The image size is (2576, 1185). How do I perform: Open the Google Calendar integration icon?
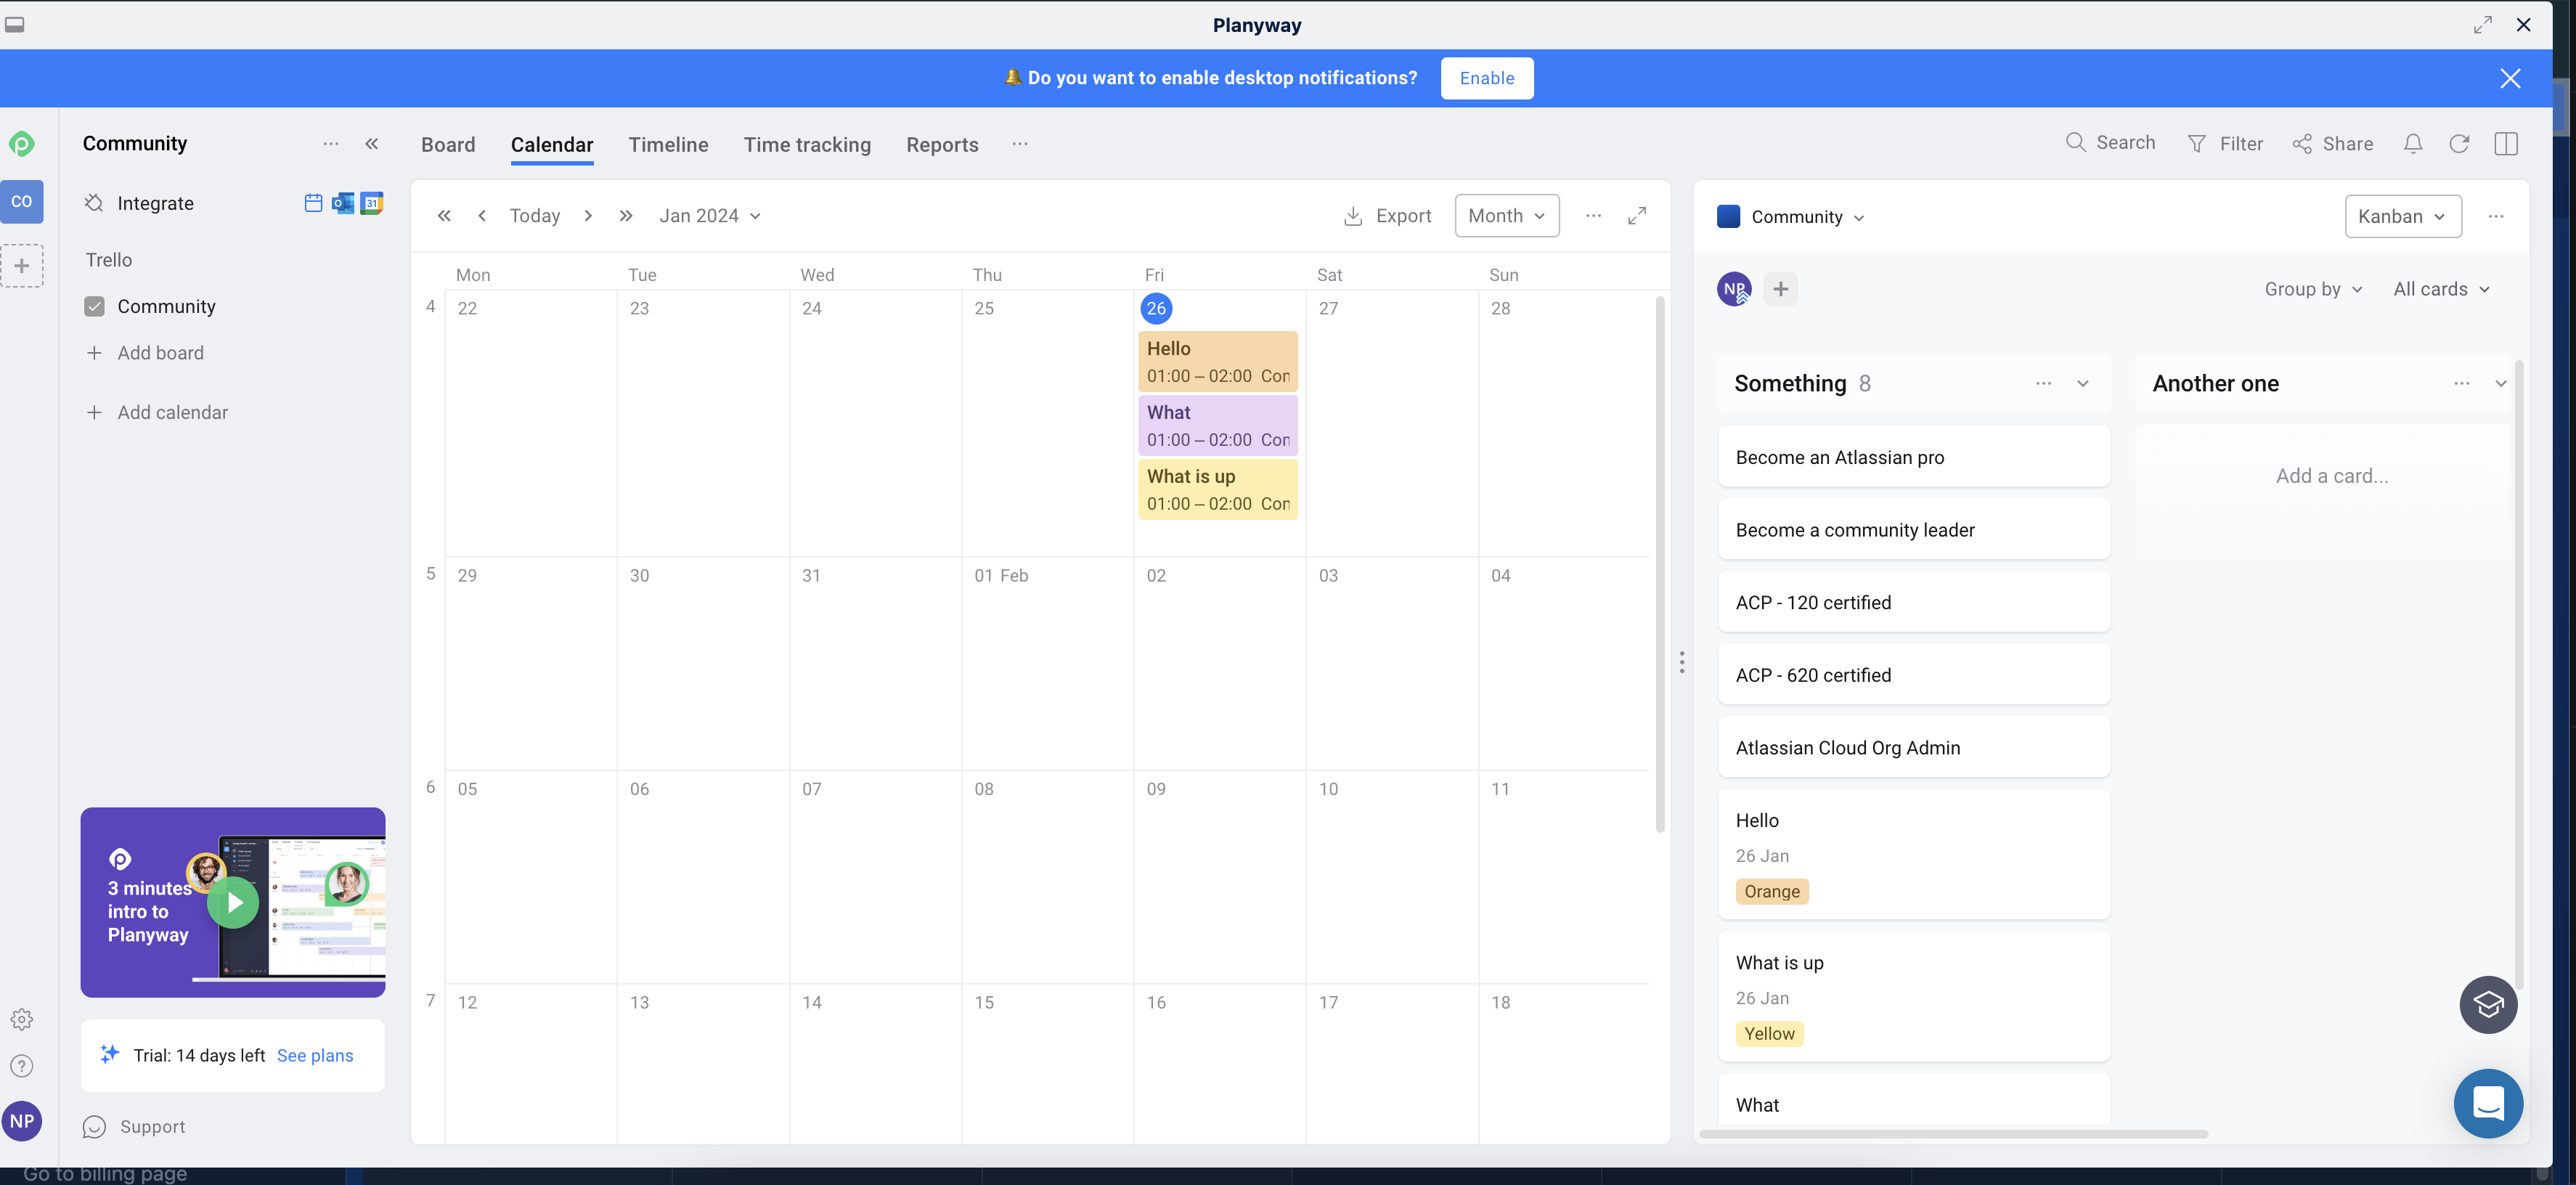coord(372,203)
